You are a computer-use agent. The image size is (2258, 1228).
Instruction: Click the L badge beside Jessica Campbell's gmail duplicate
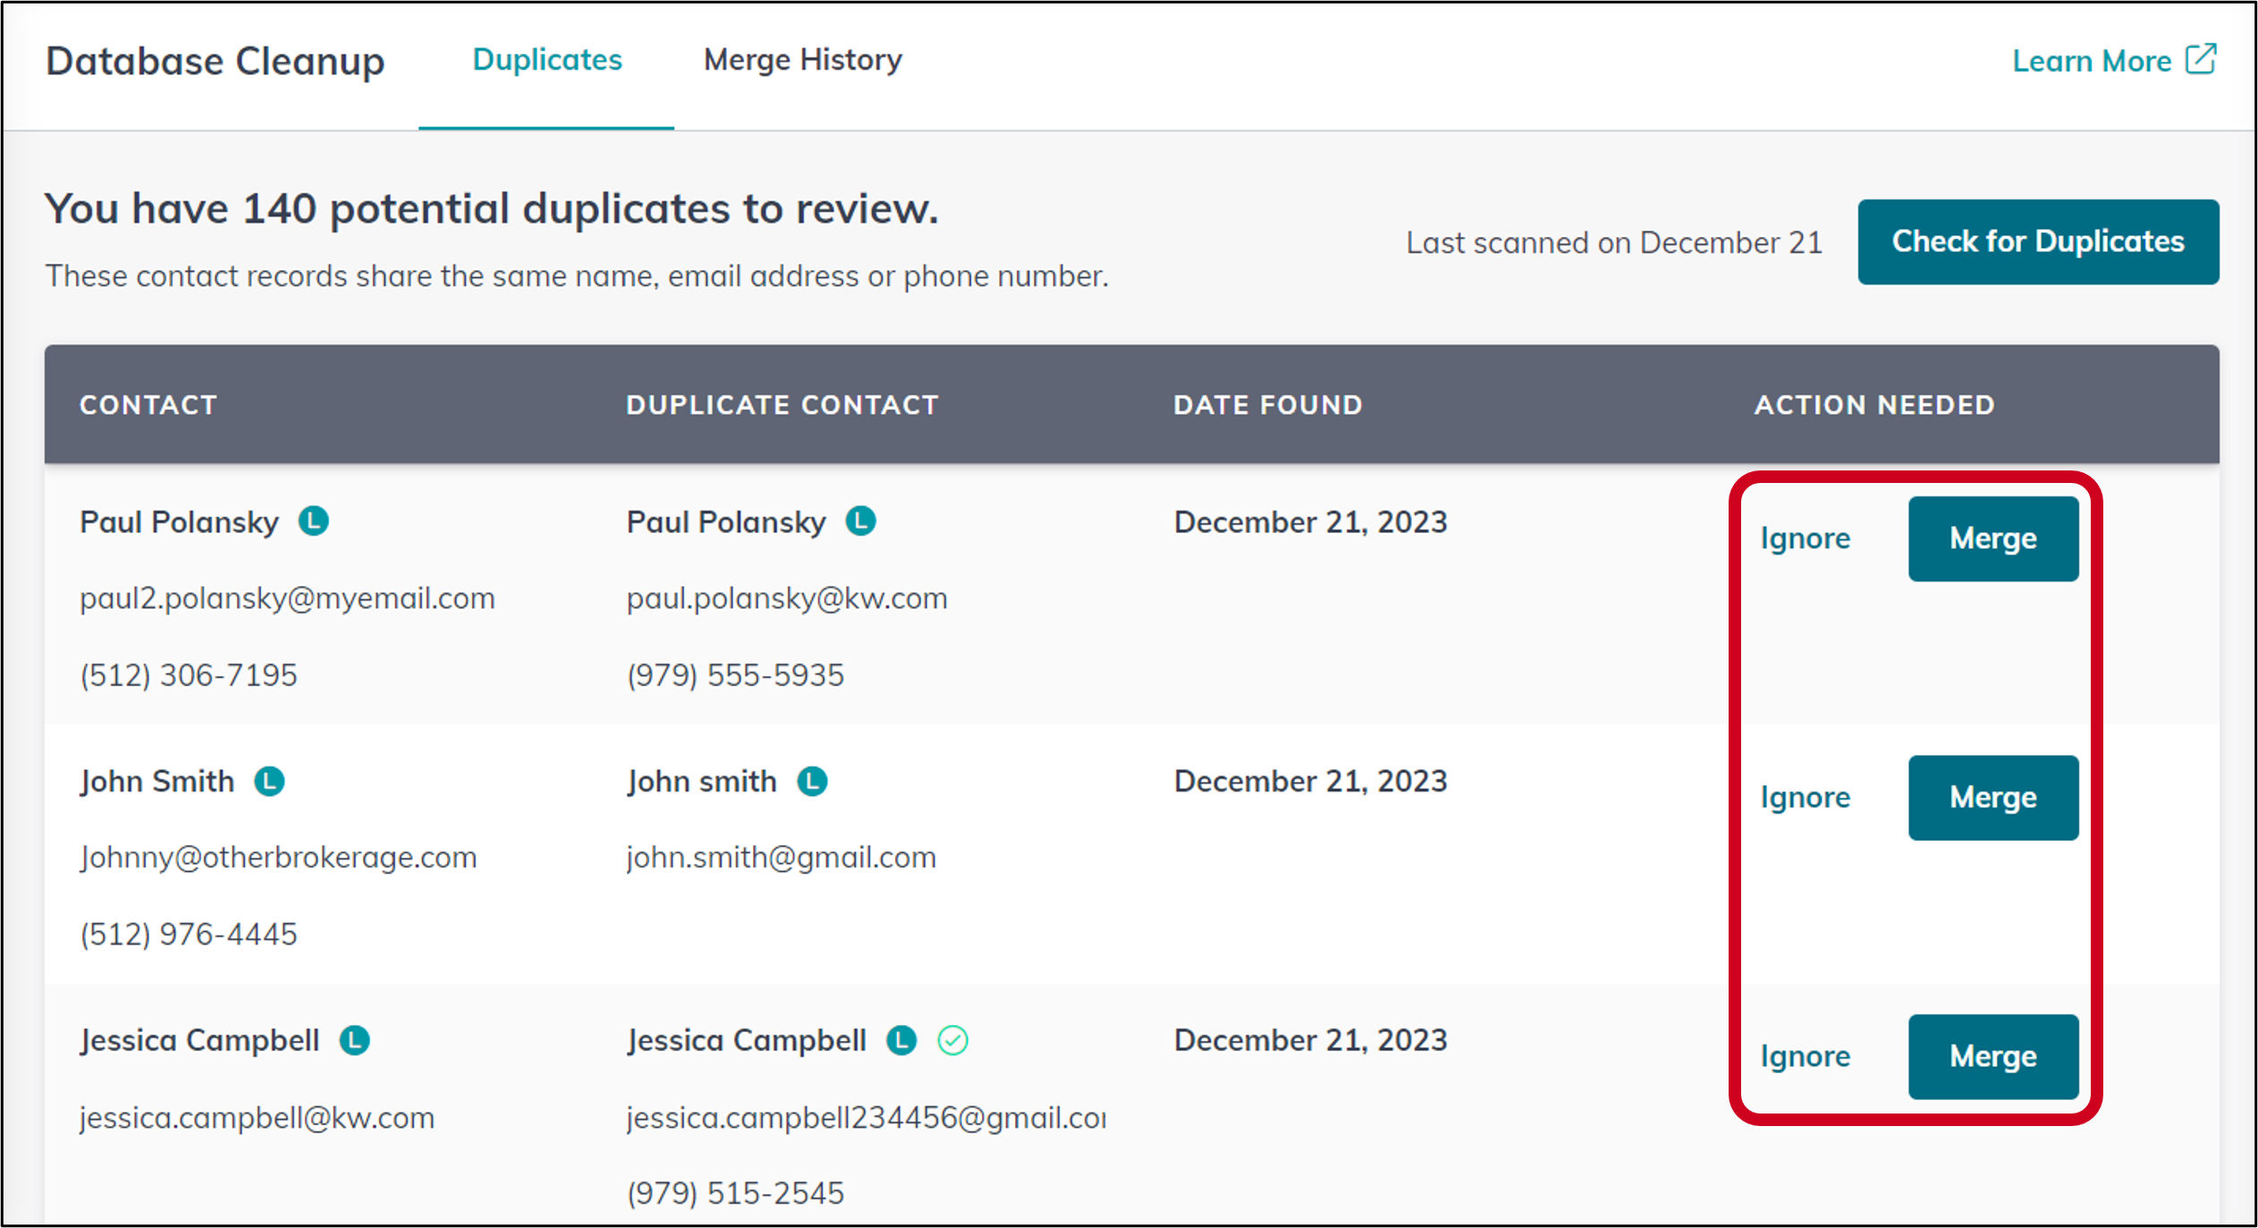(901, 1041)
